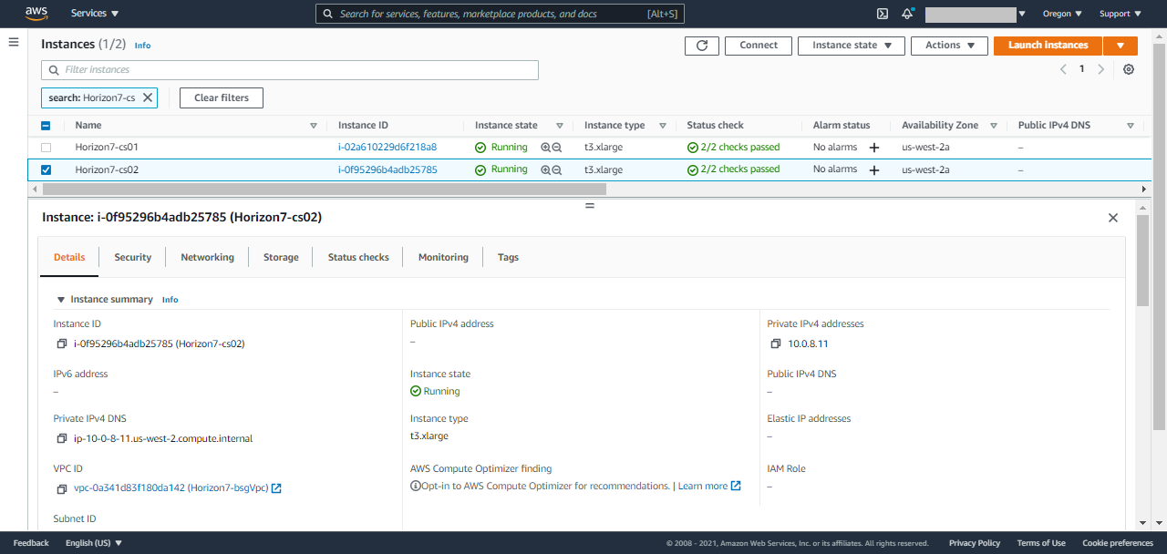This screenshot has width=1167, height=554.
Task: Copy the private IPv4 address 10.0.8.11
Action: [776, 344]
